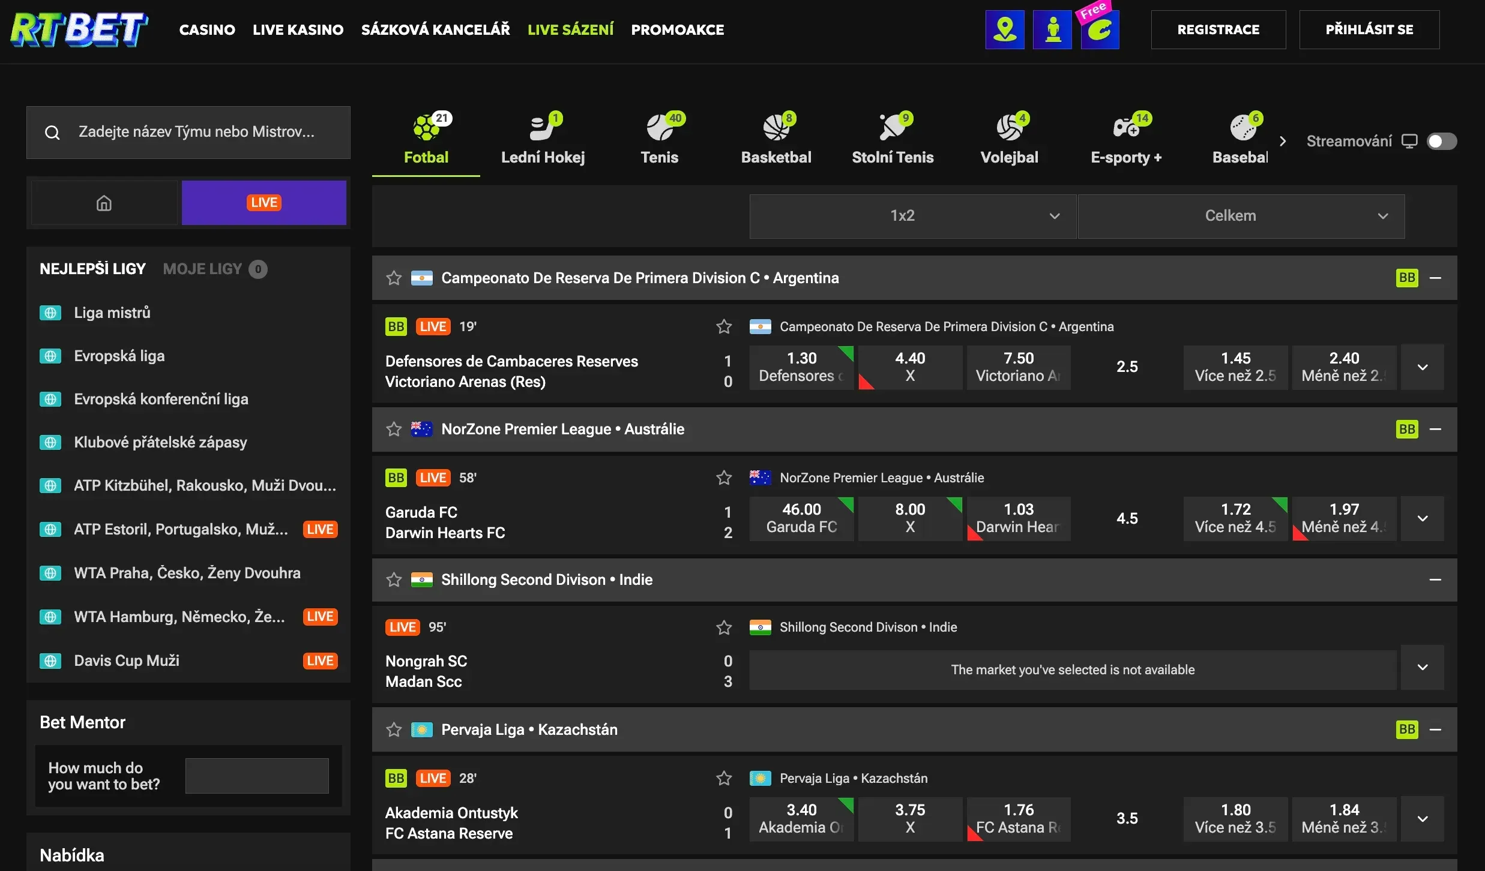Favorite the Campeonato De Reserva league star
Screen dimensions: 1485x871
pyautogui.click(x=394, y=278)
